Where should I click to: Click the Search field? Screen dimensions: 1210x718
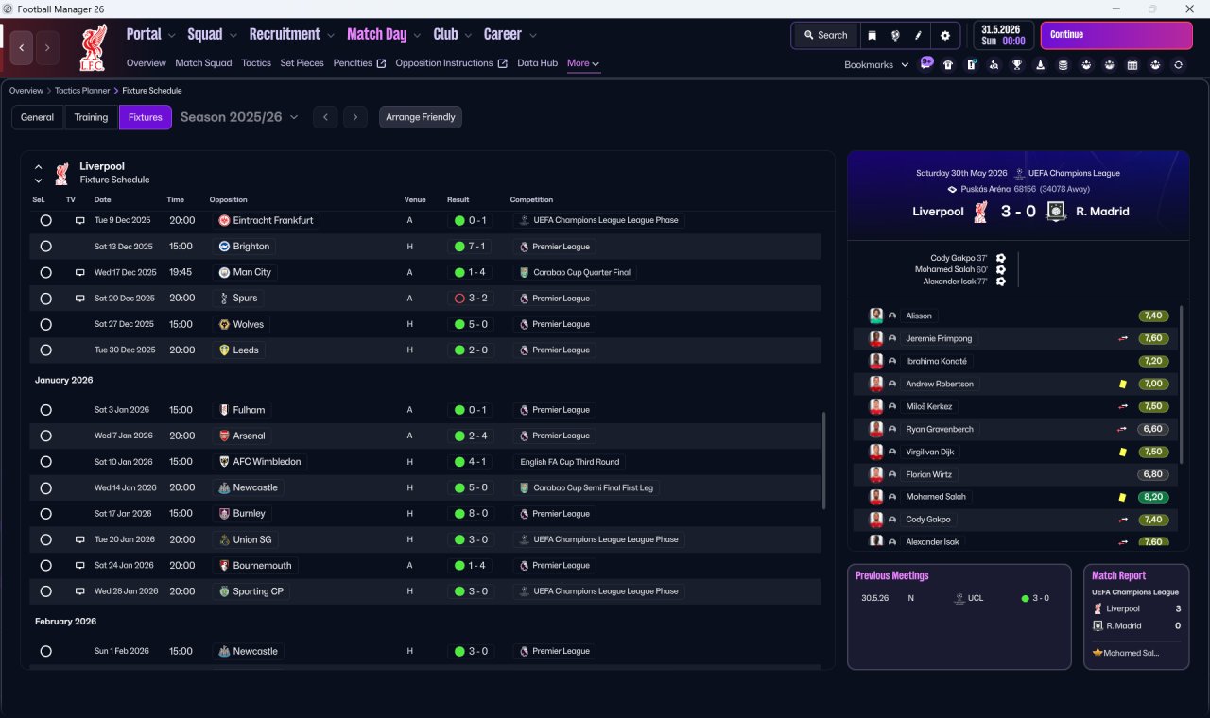point(825,35)
